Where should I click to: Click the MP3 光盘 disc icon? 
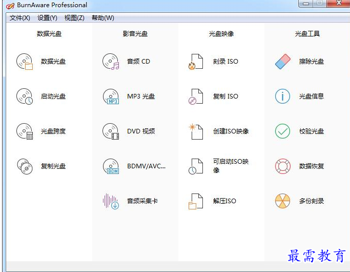click(111, 96)
